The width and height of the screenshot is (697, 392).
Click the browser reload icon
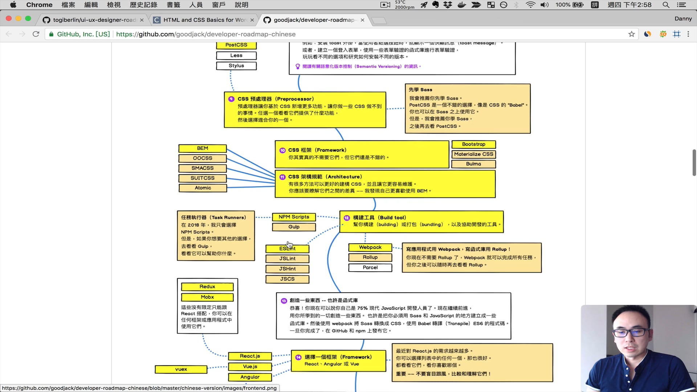(x=36, y=34)
